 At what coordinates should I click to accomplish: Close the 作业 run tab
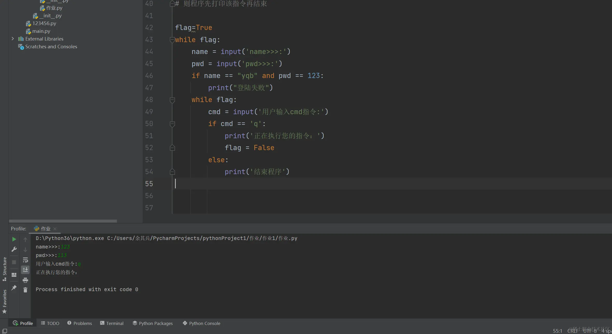click(55, 229)
